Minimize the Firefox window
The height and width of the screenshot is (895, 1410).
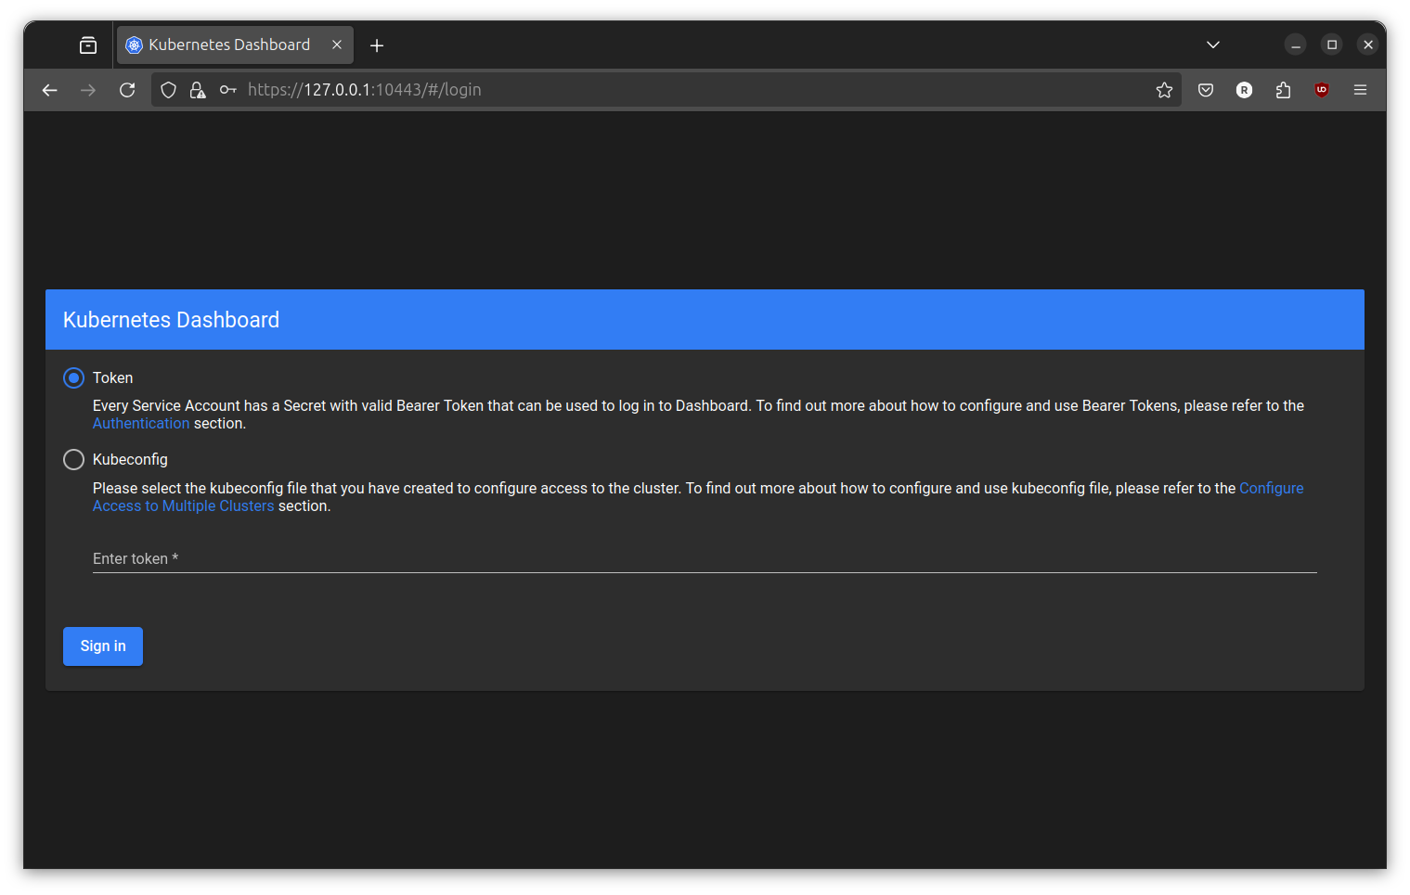(x=1296, y=45)
